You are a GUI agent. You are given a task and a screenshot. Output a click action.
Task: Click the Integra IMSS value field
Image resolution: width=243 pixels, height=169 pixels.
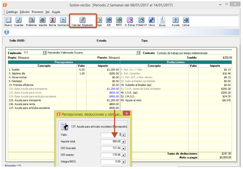(x=111, y=162)
